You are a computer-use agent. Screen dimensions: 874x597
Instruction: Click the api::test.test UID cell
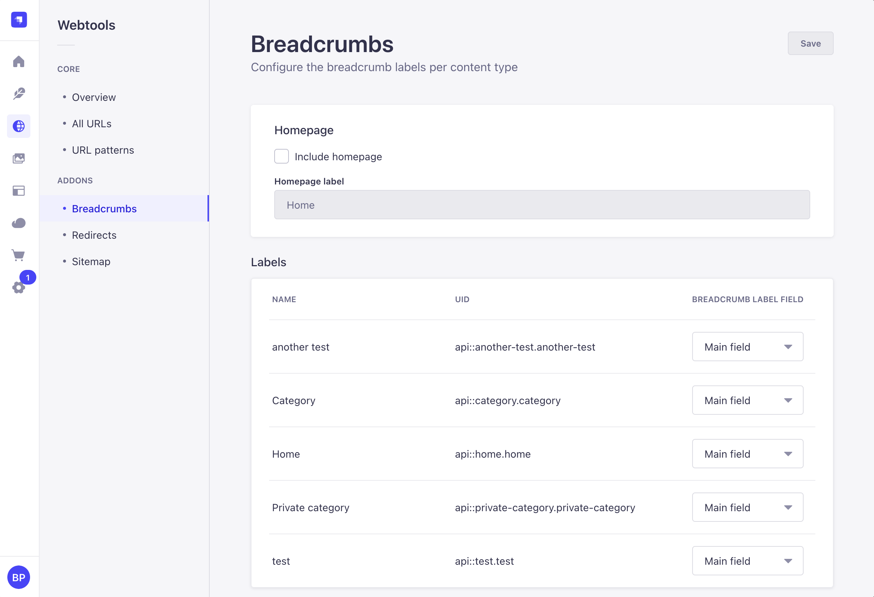point(484,561)
